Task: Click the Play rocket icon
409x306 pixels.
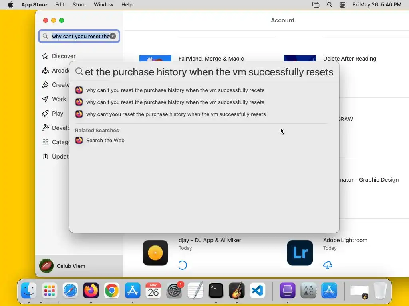Action: point(45,114)
